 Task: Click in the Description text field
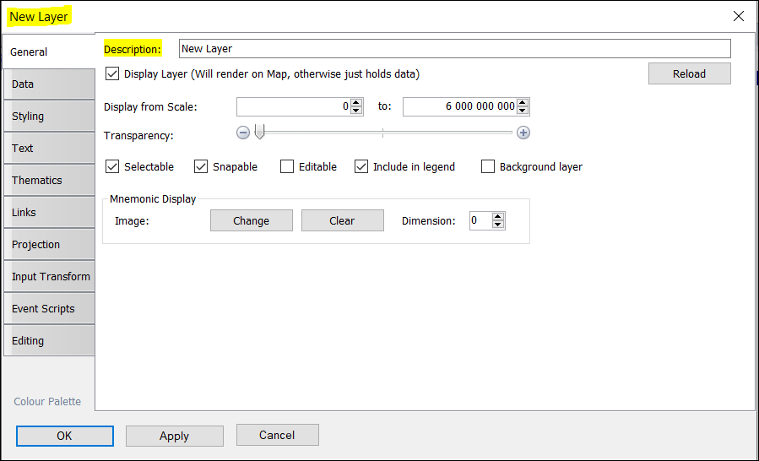coord(454,49)
